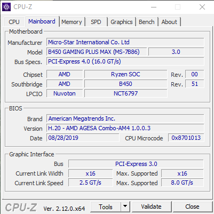Select the Mainboard tab

(42, 21)
